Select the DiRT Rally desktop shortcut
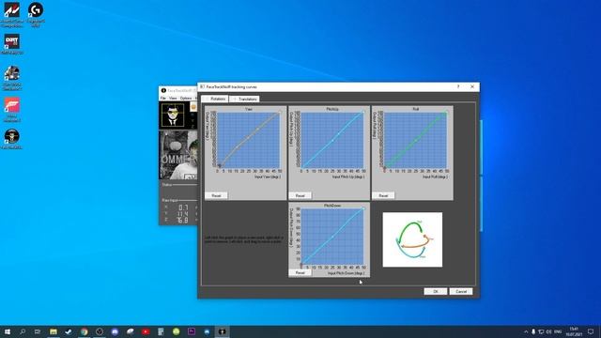This screenshot has width=601, height=338. click(12, 44)
